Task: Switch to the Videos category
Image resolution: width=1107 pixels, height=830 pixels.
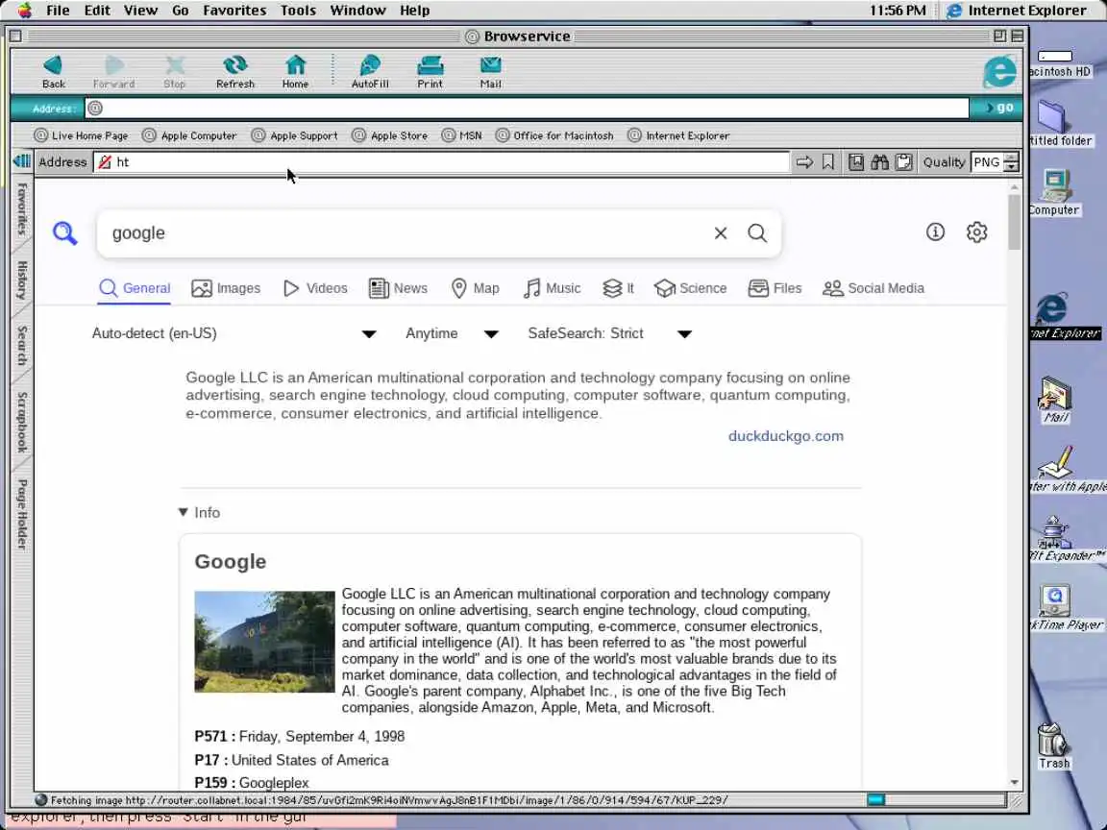Action: click(315, 288)
